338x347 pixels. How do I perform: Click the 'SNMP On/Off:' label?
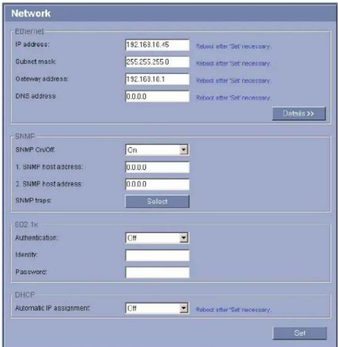pos(35,150)
